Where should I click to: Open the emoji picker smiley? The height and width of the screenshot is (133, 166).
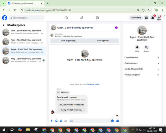[x=112, y=121]
